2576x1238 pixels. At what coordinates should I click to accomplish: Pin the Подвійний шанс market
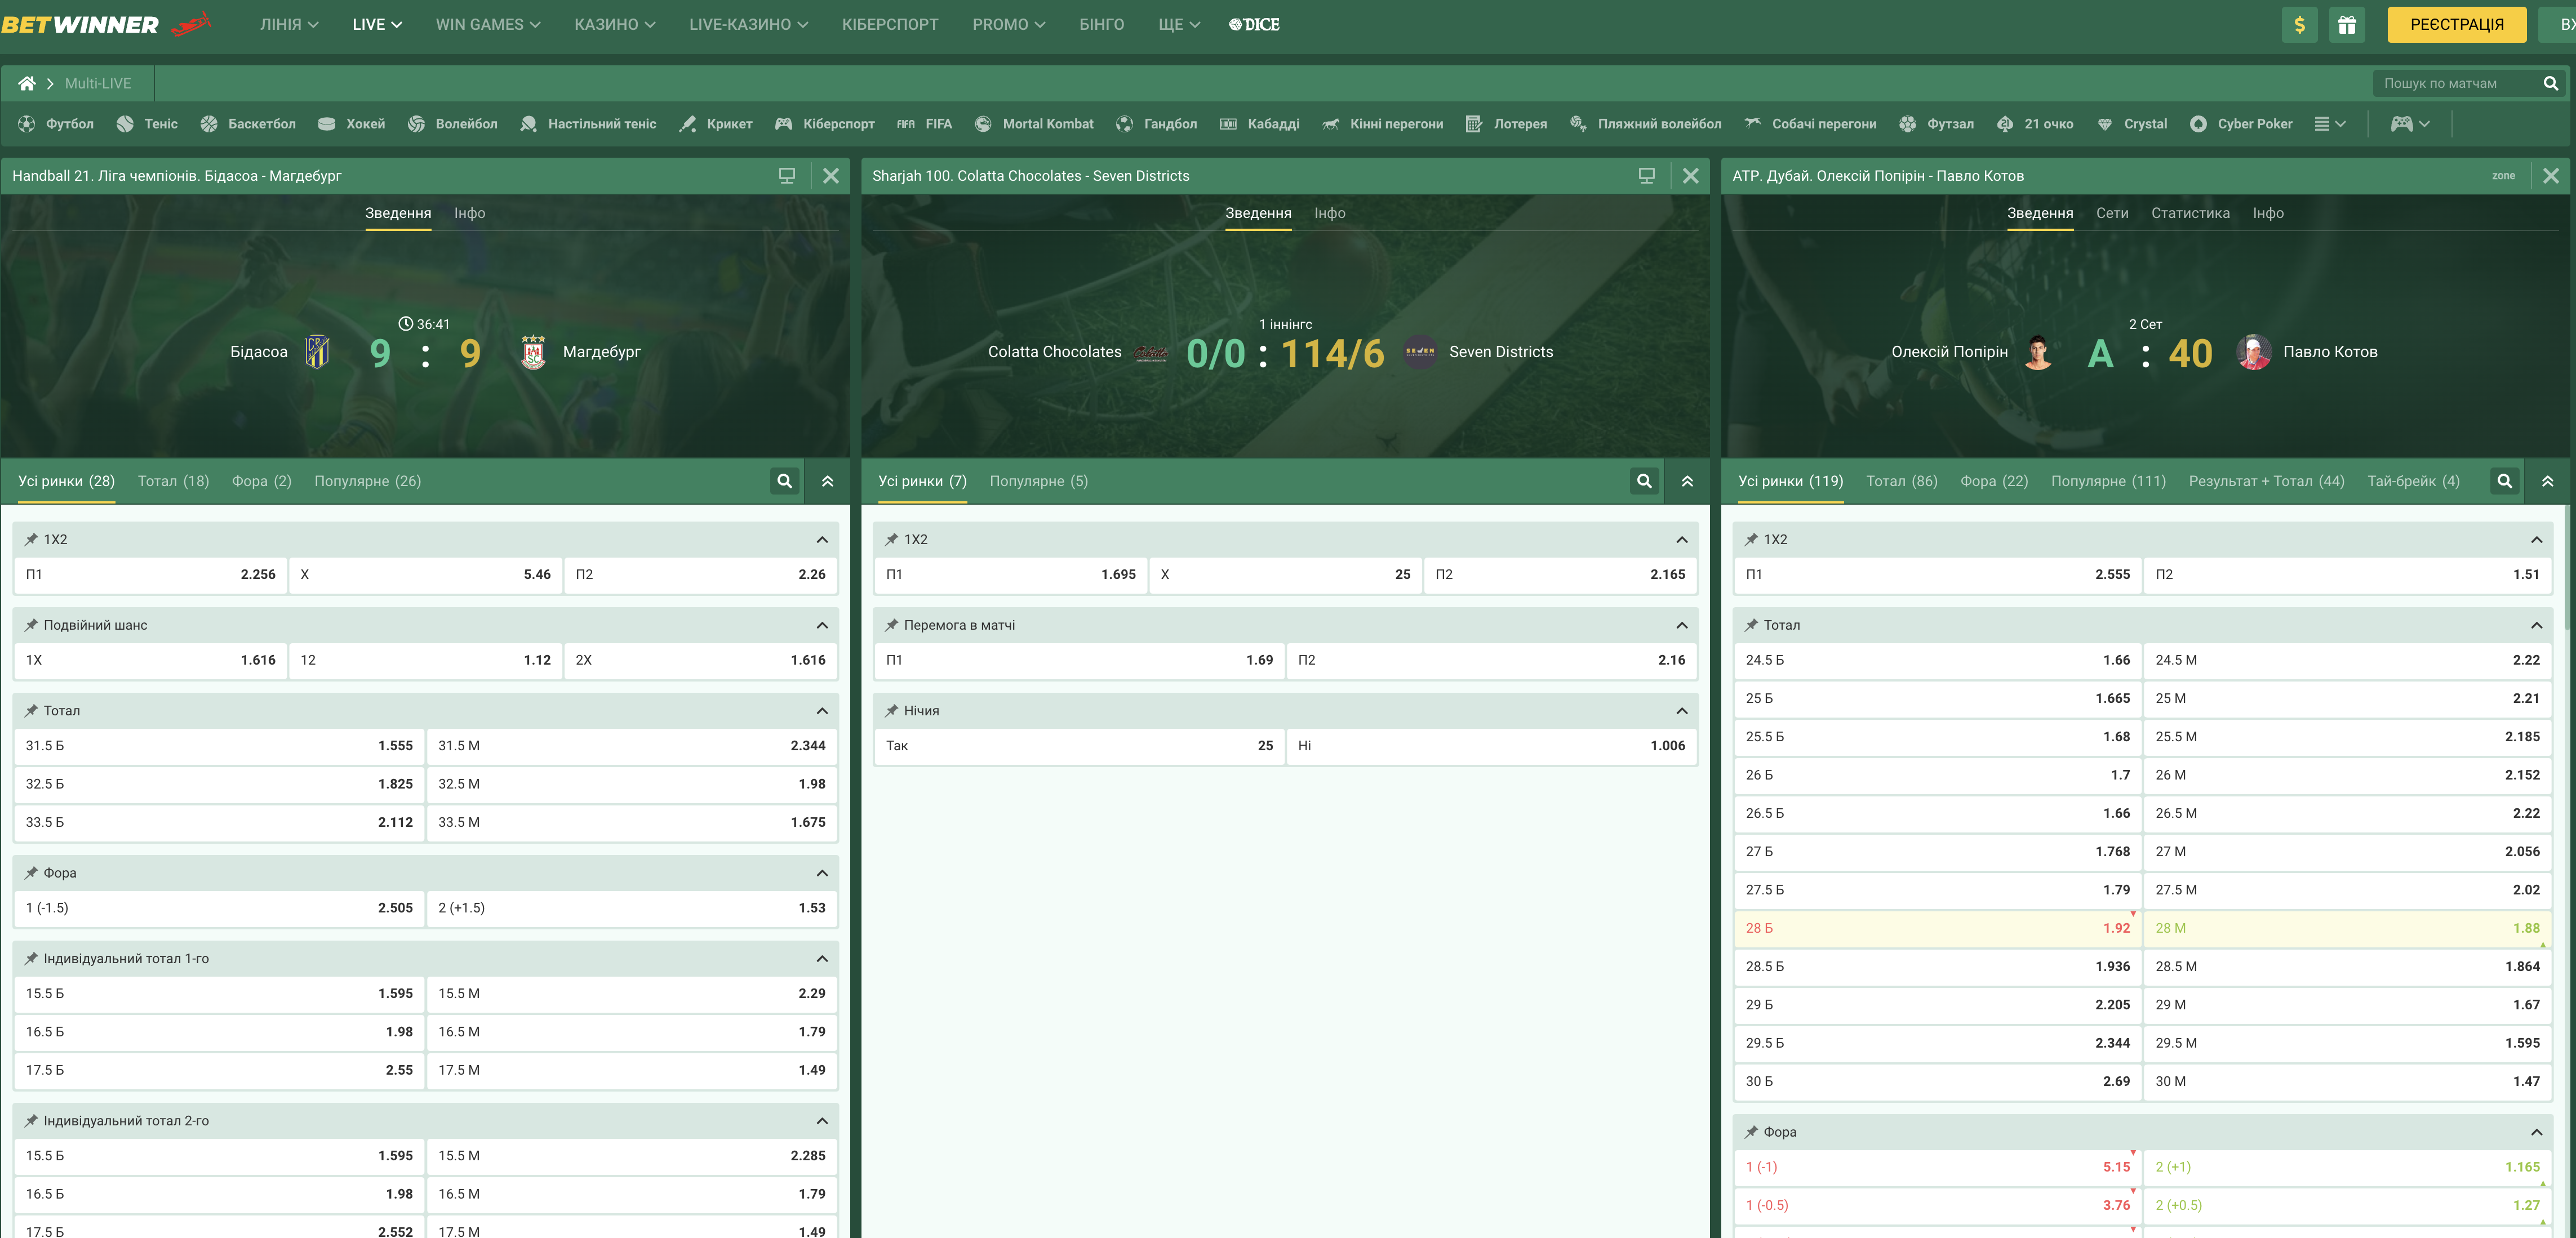pyautogui.click(x=31, y=625)
